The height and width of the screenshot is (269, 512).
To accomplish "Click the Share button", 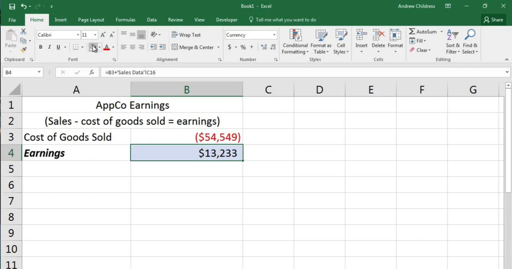I will (494, 20).
